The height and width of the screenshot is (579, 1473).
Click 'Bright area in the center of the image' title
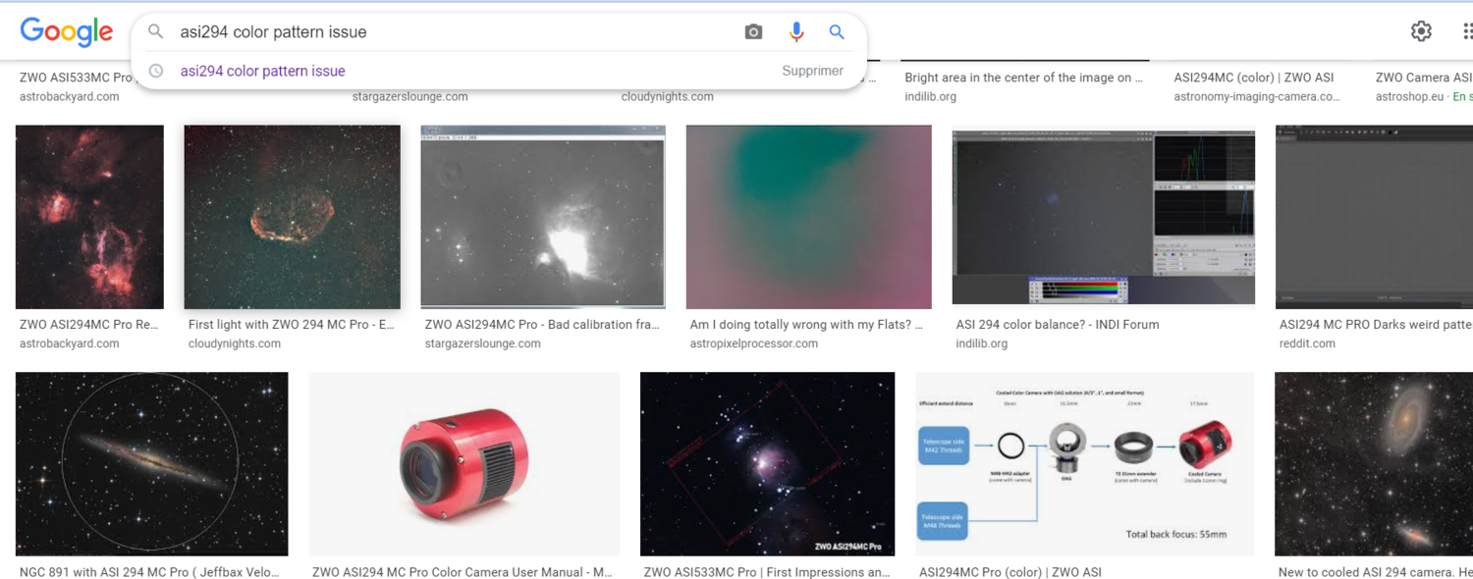coord(1023,78)
